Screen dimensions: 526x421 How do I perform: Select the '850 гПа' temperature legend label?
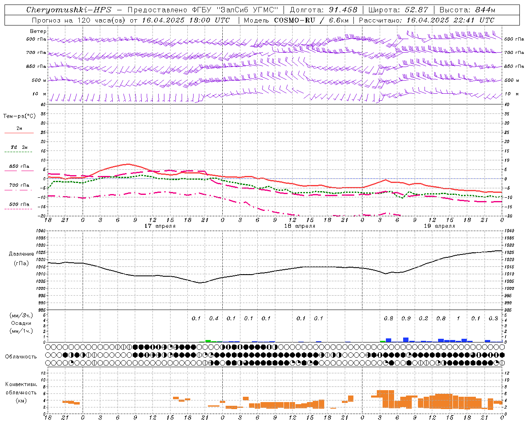(19, 167)
